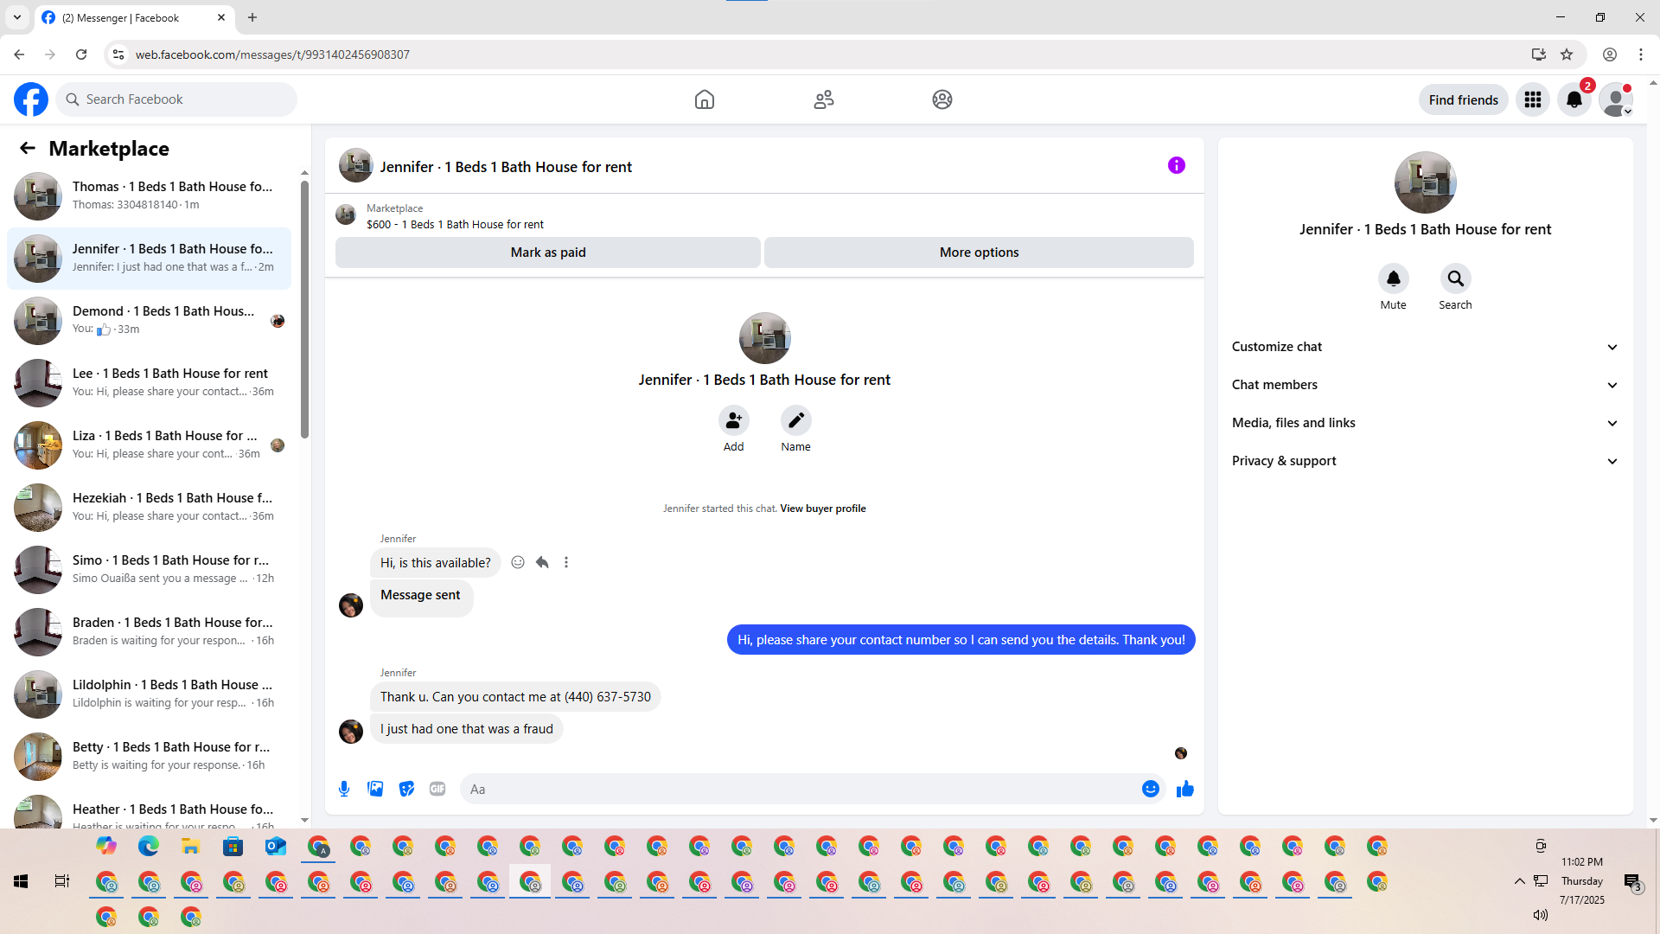Screen dimensions: 1660x934
Task: Choose a GIF icon
Action: [x=437, y=789]
